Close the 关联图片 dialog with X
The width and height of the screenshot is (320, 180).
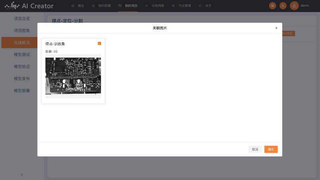click(x=276, y=28)
